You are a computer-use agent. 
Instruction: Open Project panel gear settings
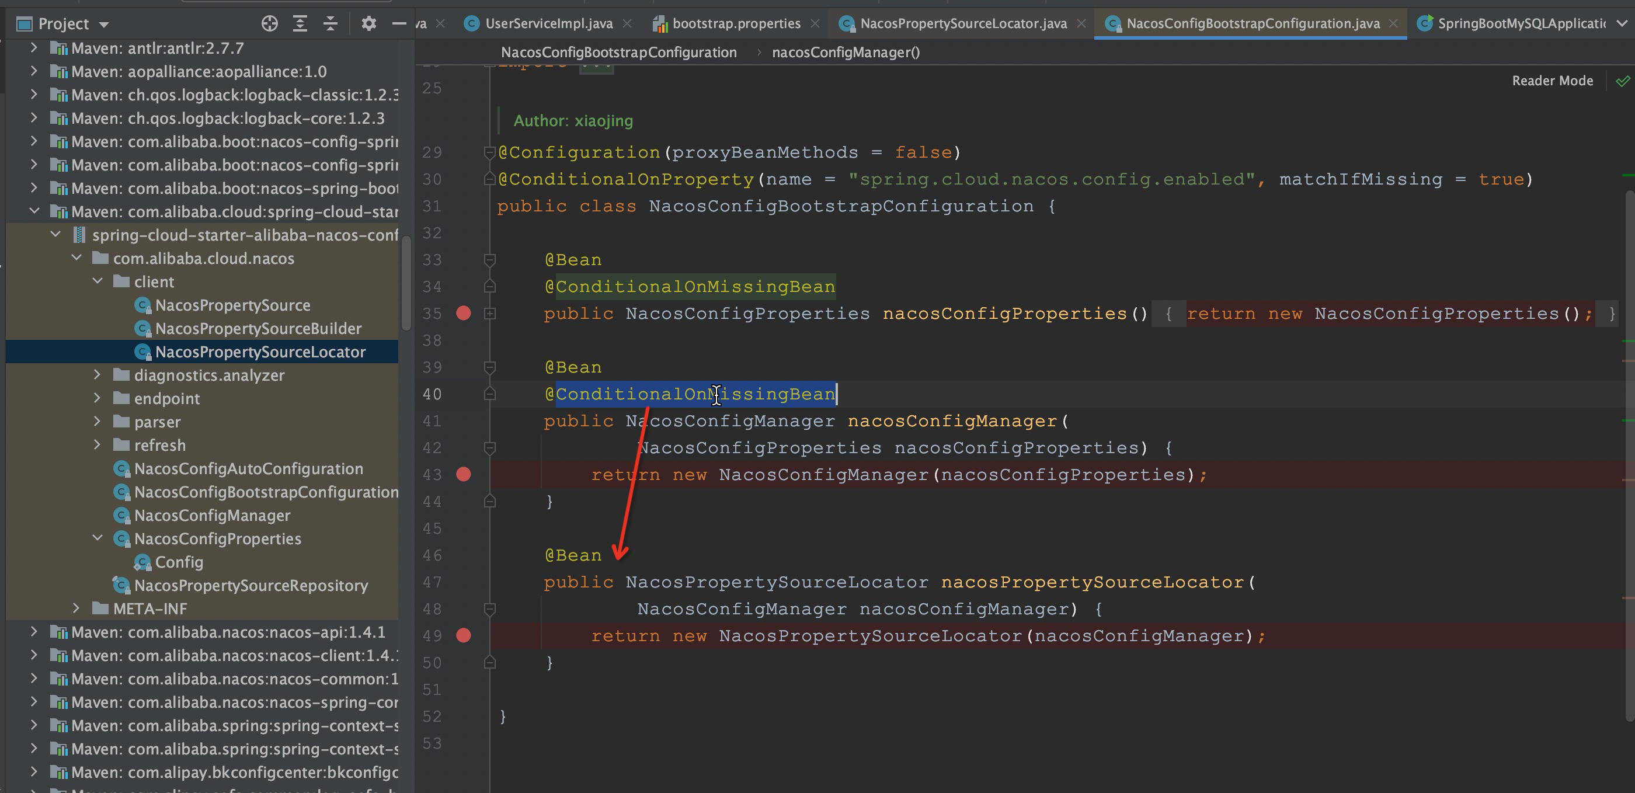pyautogui.click(x=369, y=24)
